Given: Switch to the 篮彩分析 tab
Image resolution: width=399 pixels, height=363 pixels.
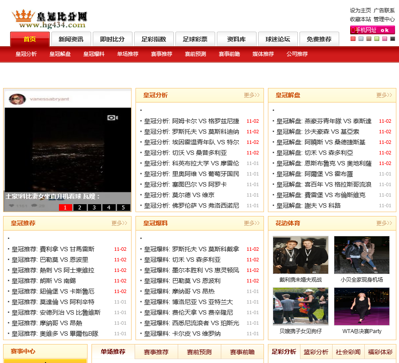Looking at the screenshot, I should pos(316,352).
